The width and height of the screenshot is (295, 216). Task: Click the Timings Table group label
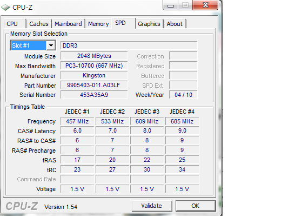pyautogui.click(x=28, y=107)
